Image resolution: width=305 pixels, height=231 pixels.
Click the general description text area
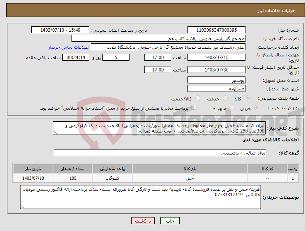point(159,128)
